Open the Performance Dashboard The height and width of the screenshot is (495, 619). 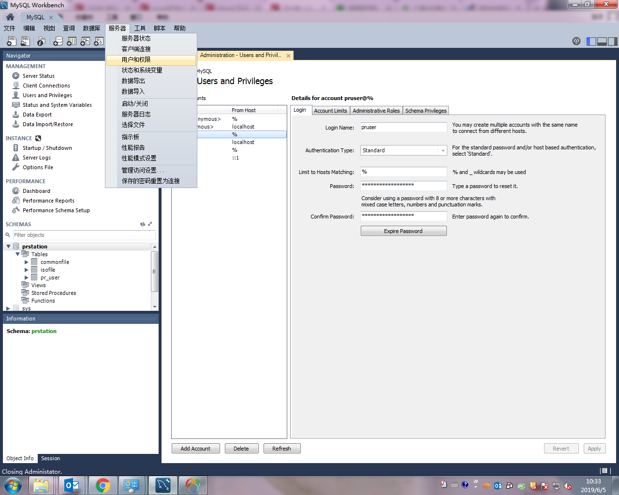[x=36, y=191]
